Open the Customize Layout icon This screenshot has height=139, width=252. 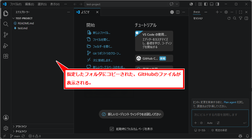tap(200, 4)
